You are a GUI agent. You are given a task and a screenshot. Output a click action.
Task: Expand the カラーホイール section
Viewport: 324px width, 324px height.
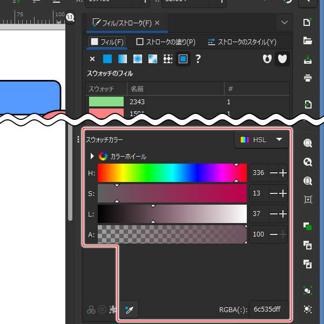click(92, 156)
